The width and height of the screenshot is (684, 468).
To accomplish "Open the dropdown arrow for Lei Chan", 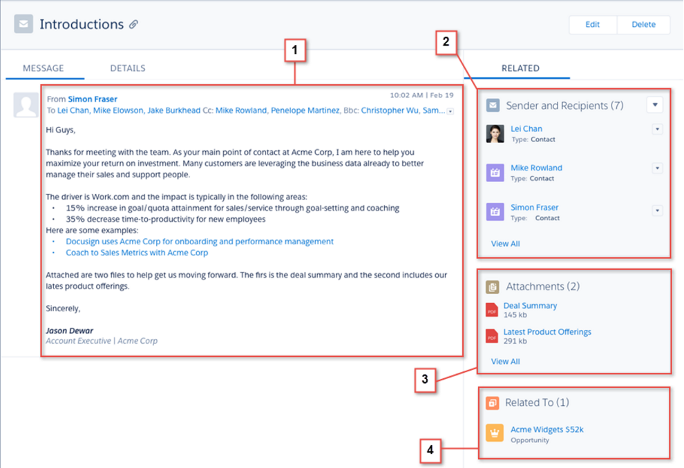I will [x=657, y=129].
